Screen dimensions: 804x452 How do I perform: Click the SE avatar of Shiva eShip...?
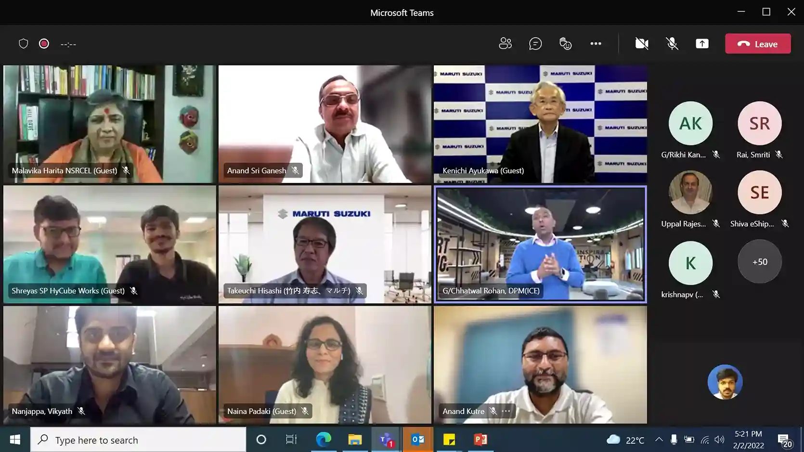(x=759, y=192)
